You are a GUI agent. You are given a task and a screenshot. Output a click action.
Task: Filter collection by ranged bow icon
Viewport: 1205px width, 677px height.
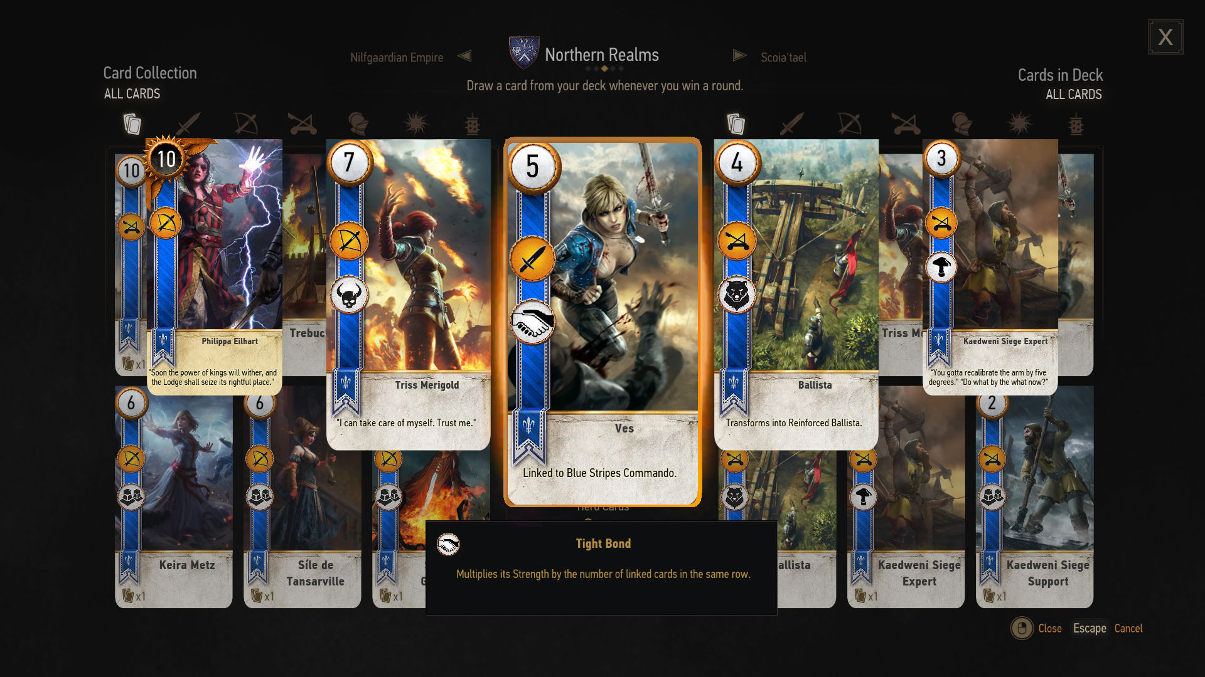coord(245,123)
